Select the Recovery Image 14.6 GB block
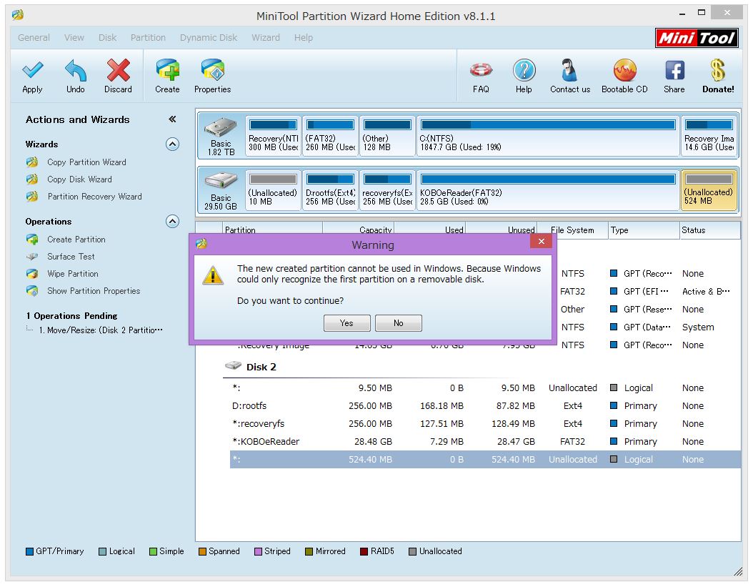Viewport: 753px width, 587px height. pyautogui.click(x=709, y=136)
